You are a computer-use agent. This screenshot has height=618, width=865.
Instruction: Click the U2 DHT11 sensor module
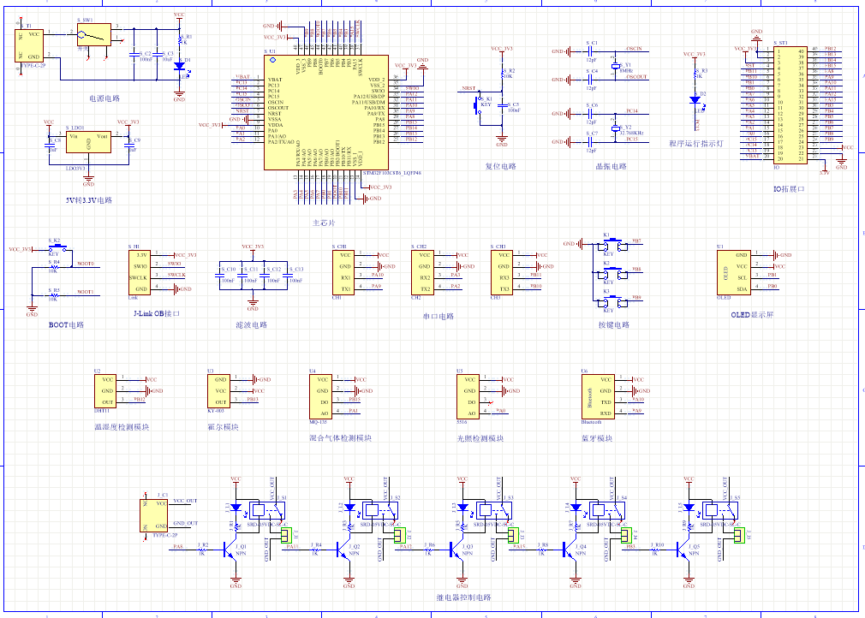click(x=104, y=391)
